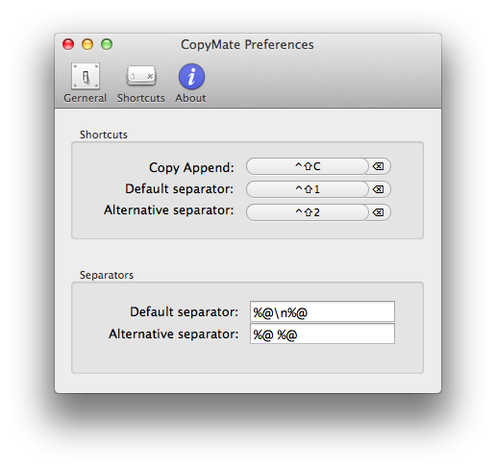Click the Copy Append label
The image size is (496, 469).
tap(191, 167)
